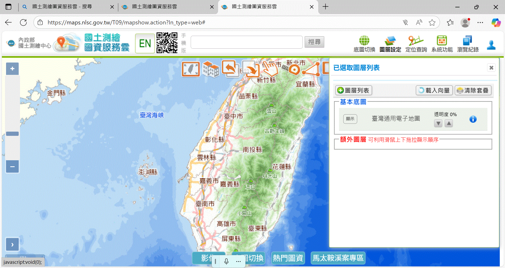Image resolution: width=505 pixels, height=268 pixels.
Task: Toggle 顯示 for 臺灣通用電子地圖 layer
Action: (350, 119)
